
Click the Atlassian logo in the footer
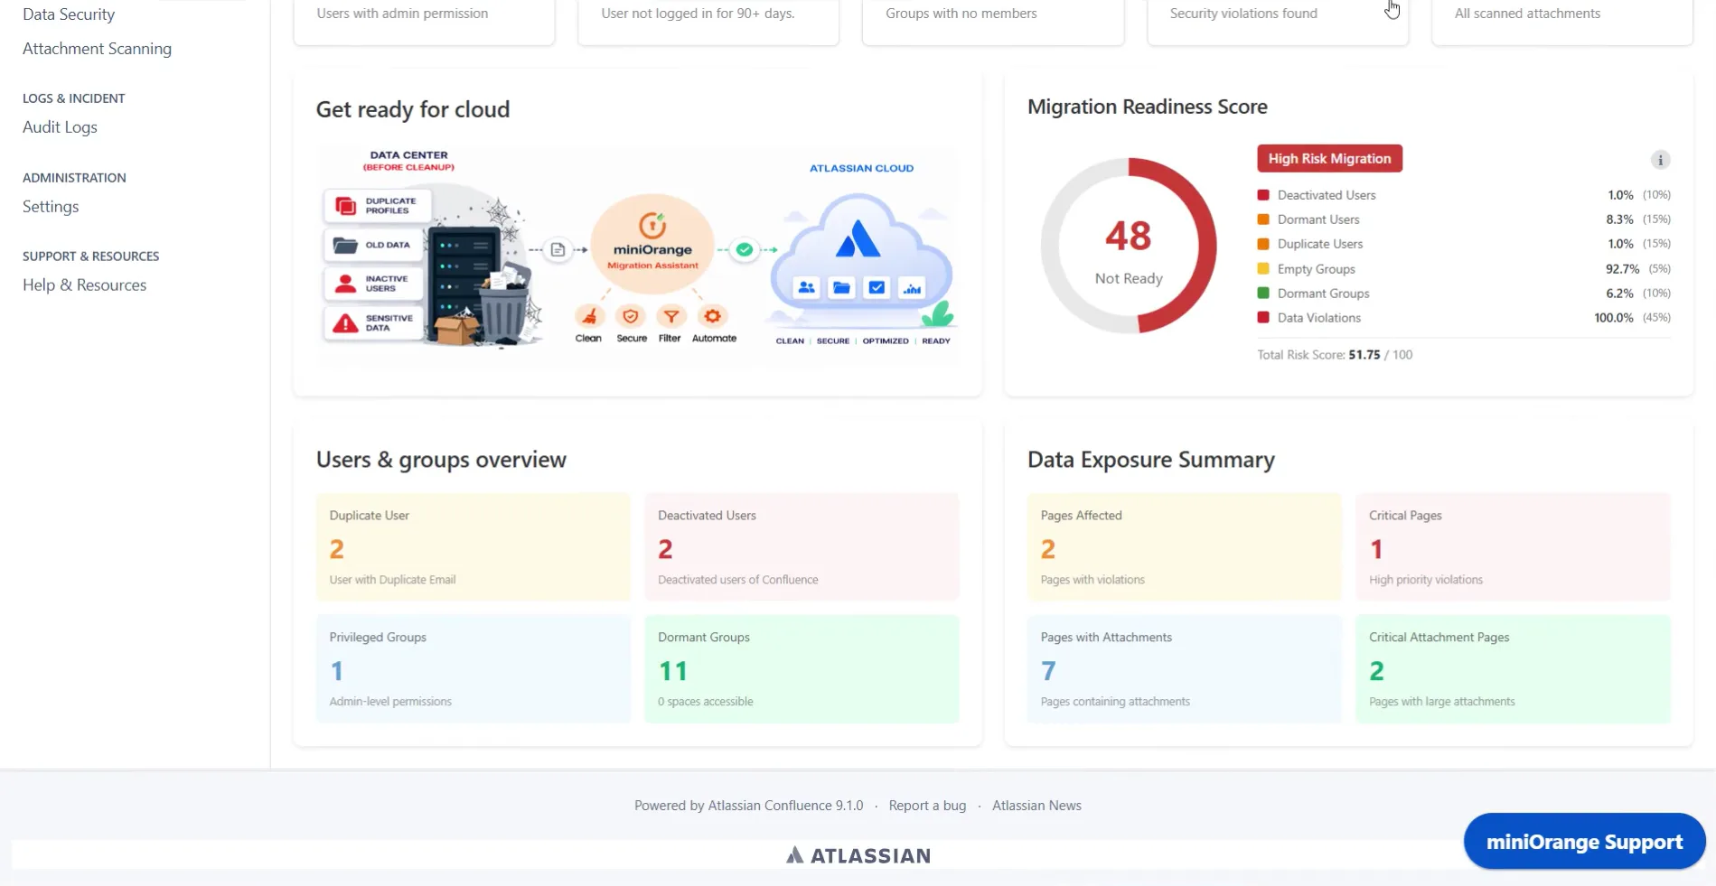[858, 855]
